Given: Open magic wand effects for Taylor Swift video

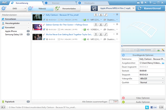Looking at the screenshot, I should coord(106,34).
